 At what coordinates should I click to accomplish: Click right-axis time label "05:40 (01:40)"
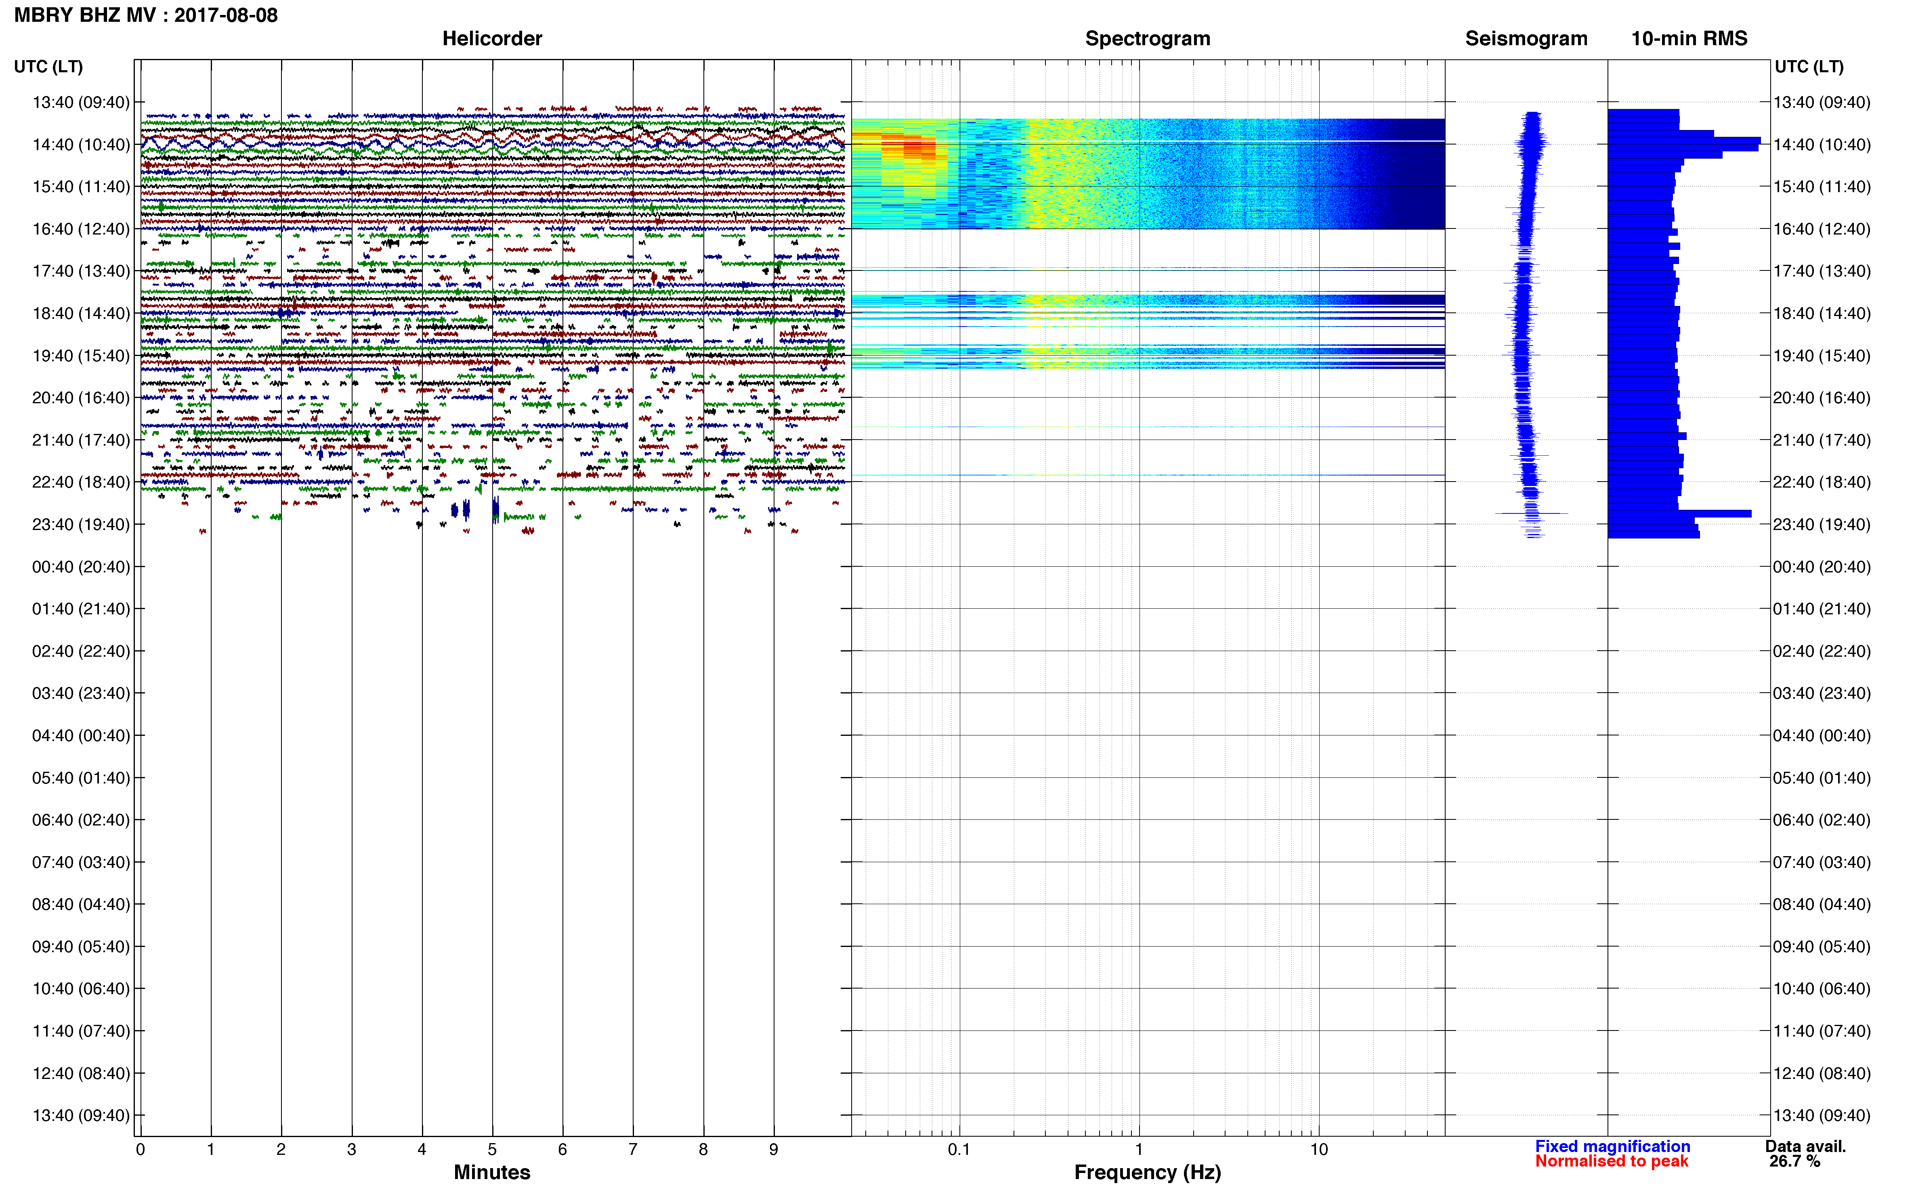point(1822,777)
